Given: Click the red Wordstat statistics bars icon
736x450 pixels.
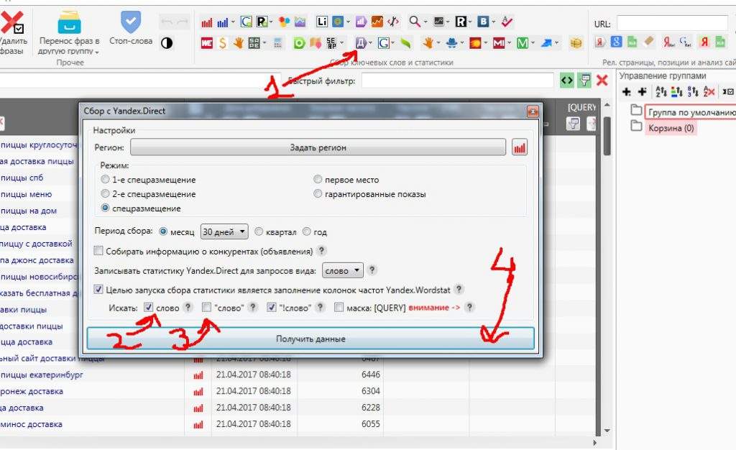Looking at the screenshot, I should [x=206, y=22].
